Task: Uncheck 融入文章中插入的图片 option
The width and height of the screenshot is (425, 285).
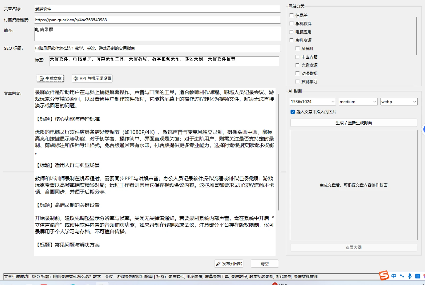Action: [293, 112]
